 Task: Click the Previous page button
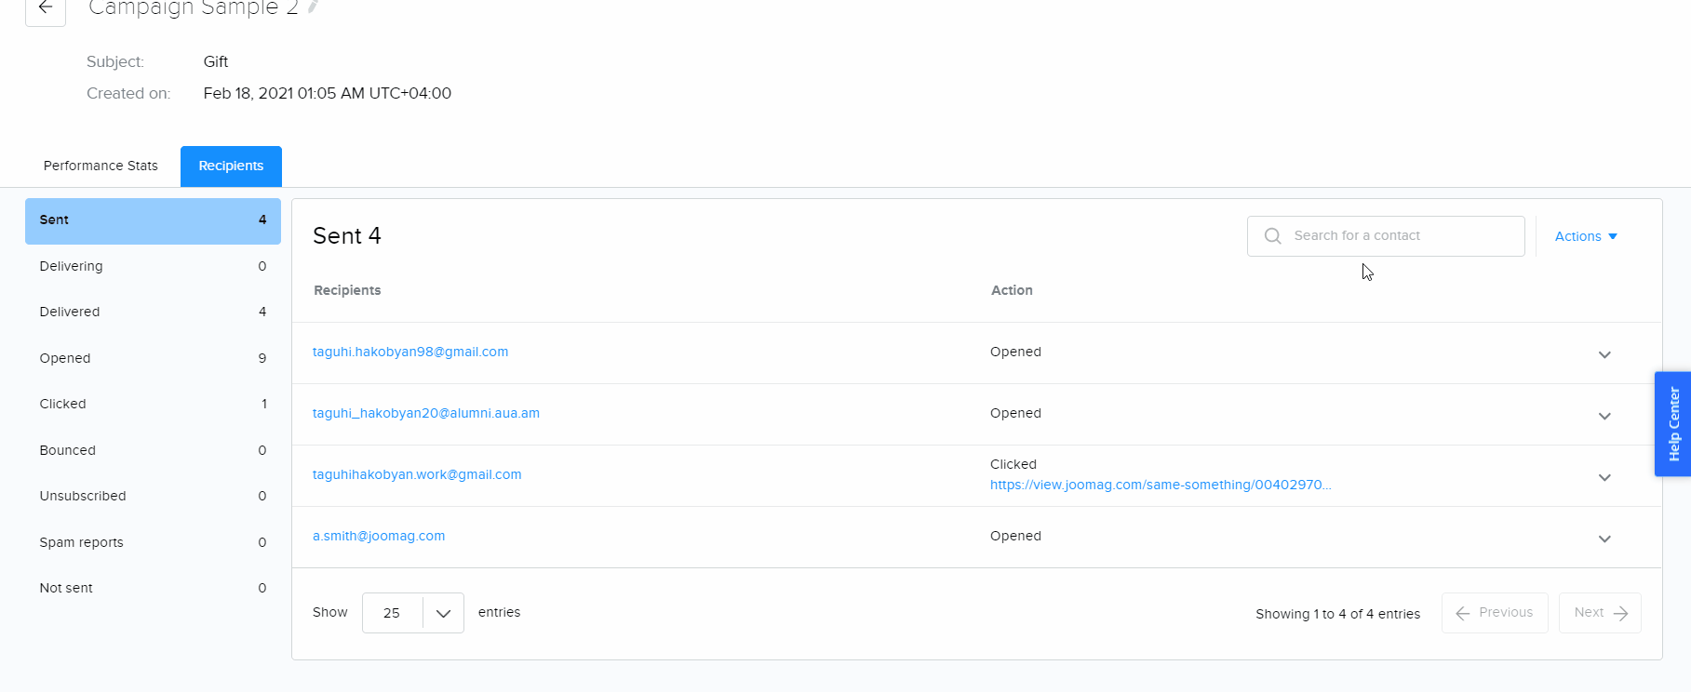click(1494, 613)
